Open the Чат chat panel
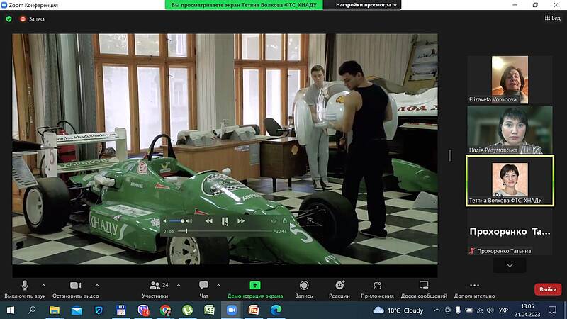 [x=203, y=289]
